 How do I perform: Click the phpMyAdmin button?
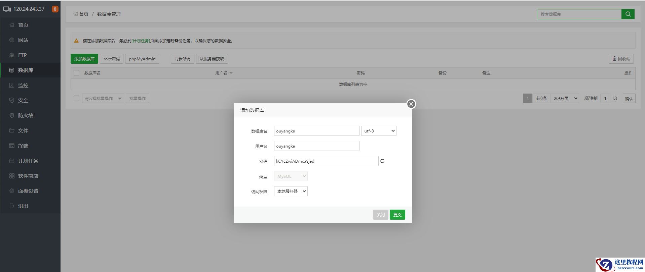(x=142, y=59)
